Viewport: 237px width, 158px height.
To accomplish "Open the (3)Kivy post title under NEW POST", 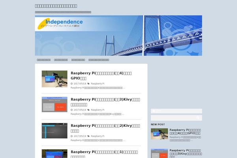I will coord(186,154).
